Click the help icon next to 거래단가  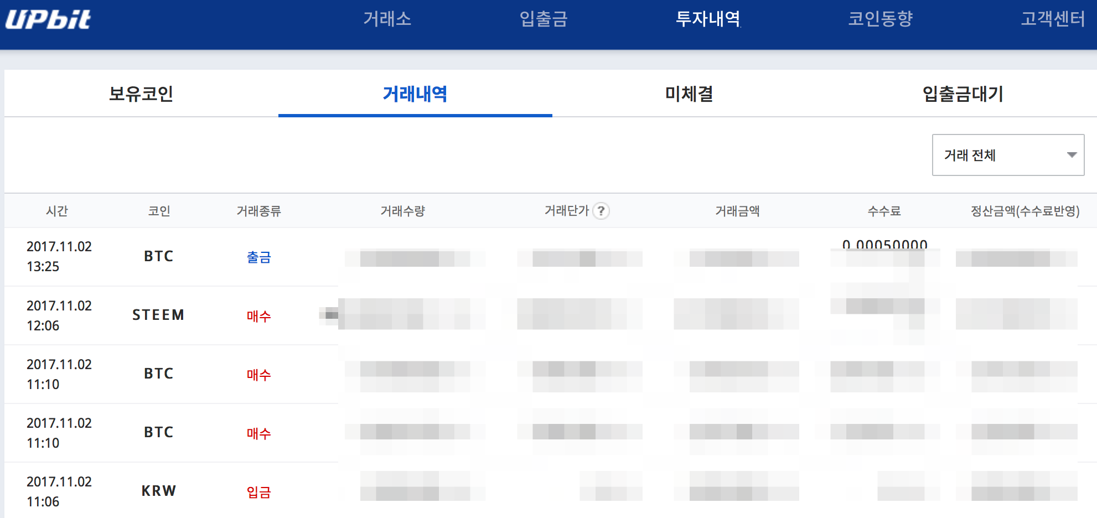click(x=601, y=211)
